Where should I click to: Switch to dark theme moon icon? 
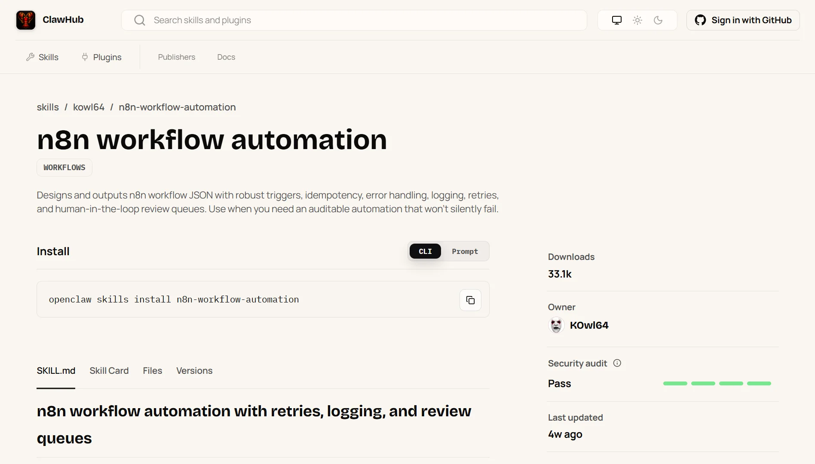click(x=658, y=20)
